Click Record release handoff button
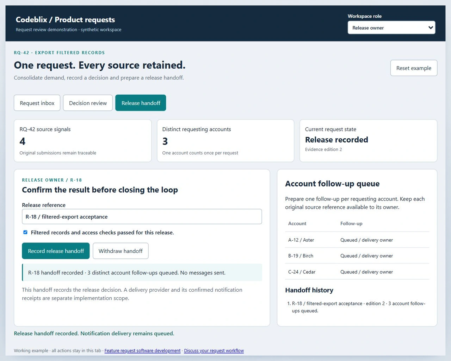Screen dimensions: 451x361 [x=56, y=251]
